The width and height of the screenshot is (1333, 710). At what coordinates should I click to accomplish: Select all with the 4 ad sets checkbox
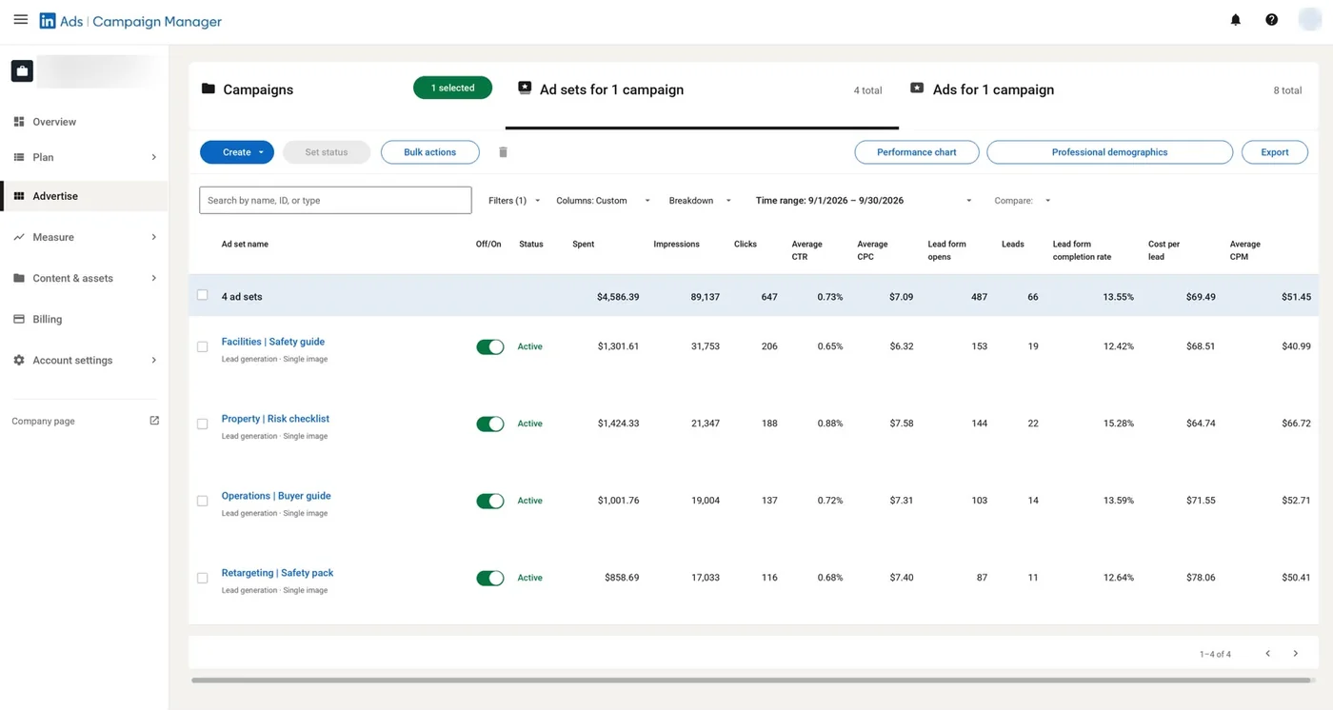[202, 295]
